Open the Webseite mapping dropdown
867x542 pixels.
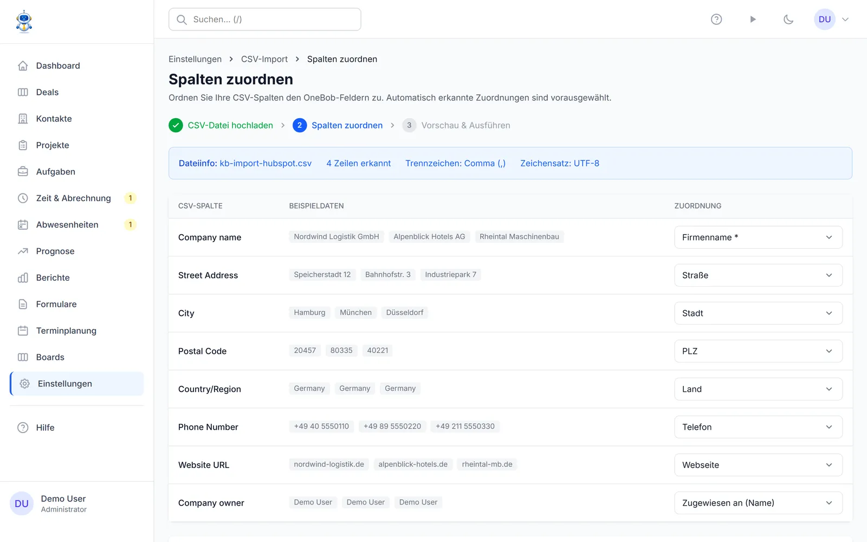[x=758, y=465]
